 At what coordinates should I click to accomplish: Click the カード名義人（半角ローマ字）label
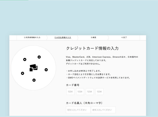tap(84, 103)
